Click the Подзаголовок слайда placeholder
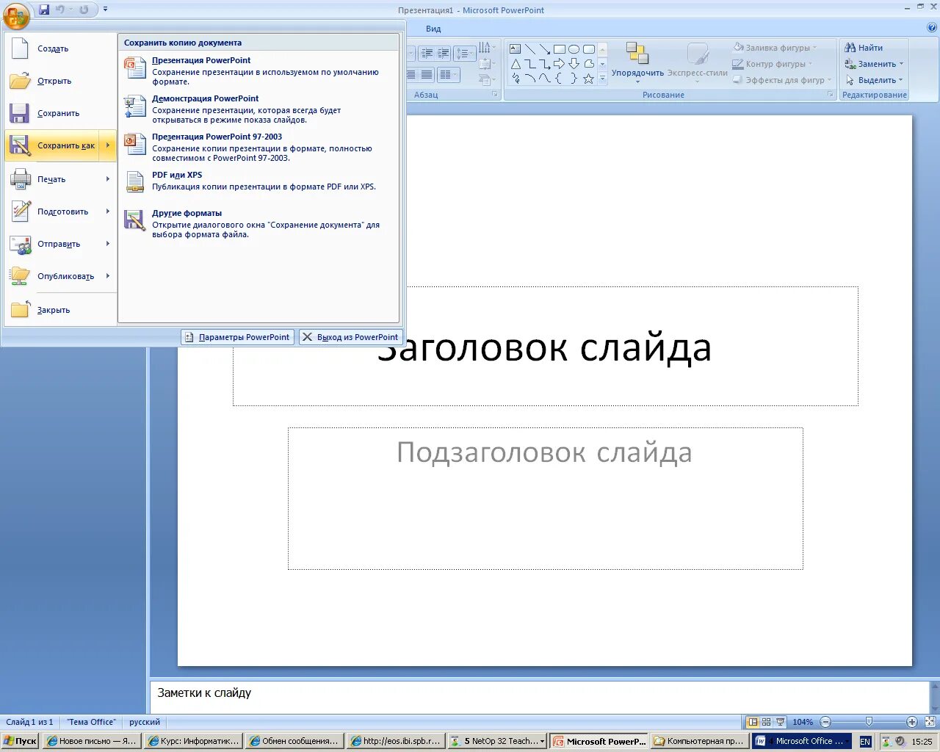 click(545, 498)
